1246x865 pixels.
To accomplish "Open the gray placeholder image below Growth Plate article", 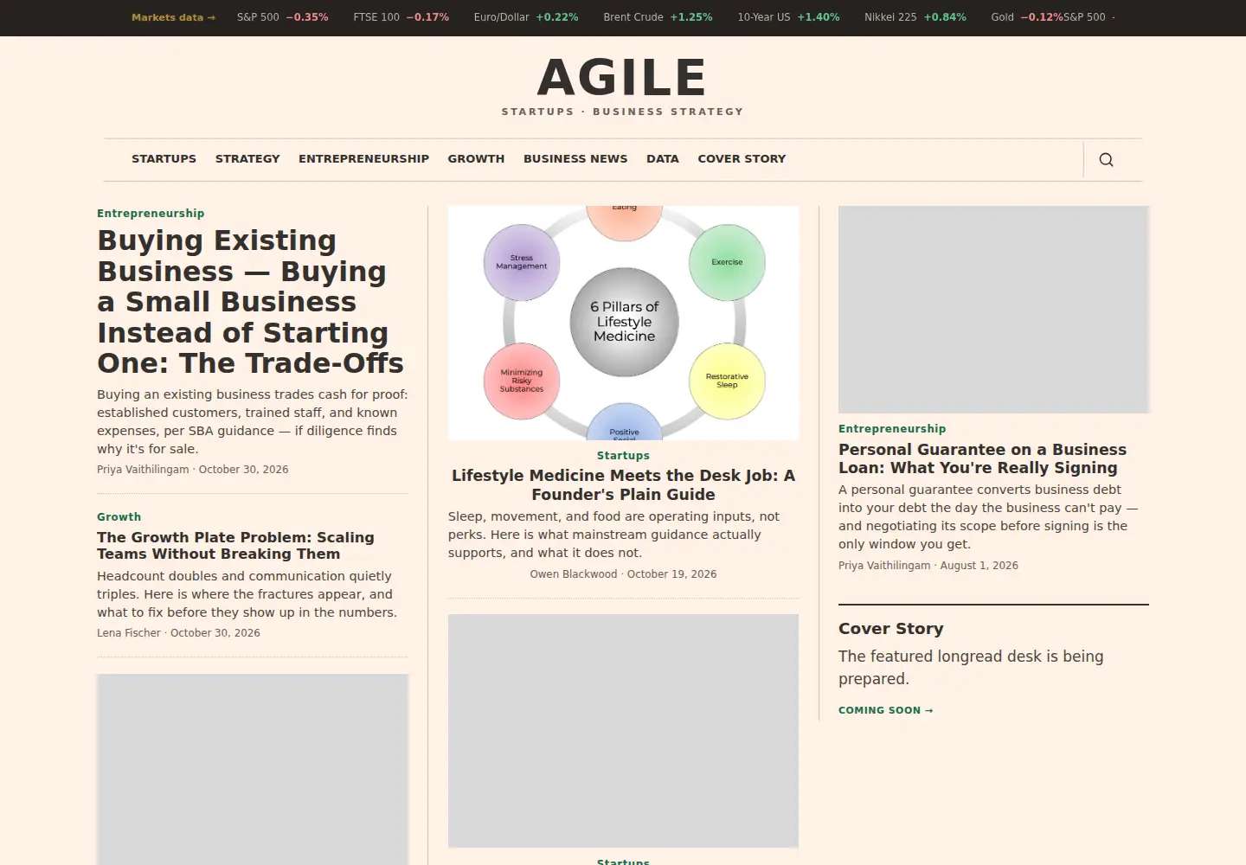I will click(253, 770).
